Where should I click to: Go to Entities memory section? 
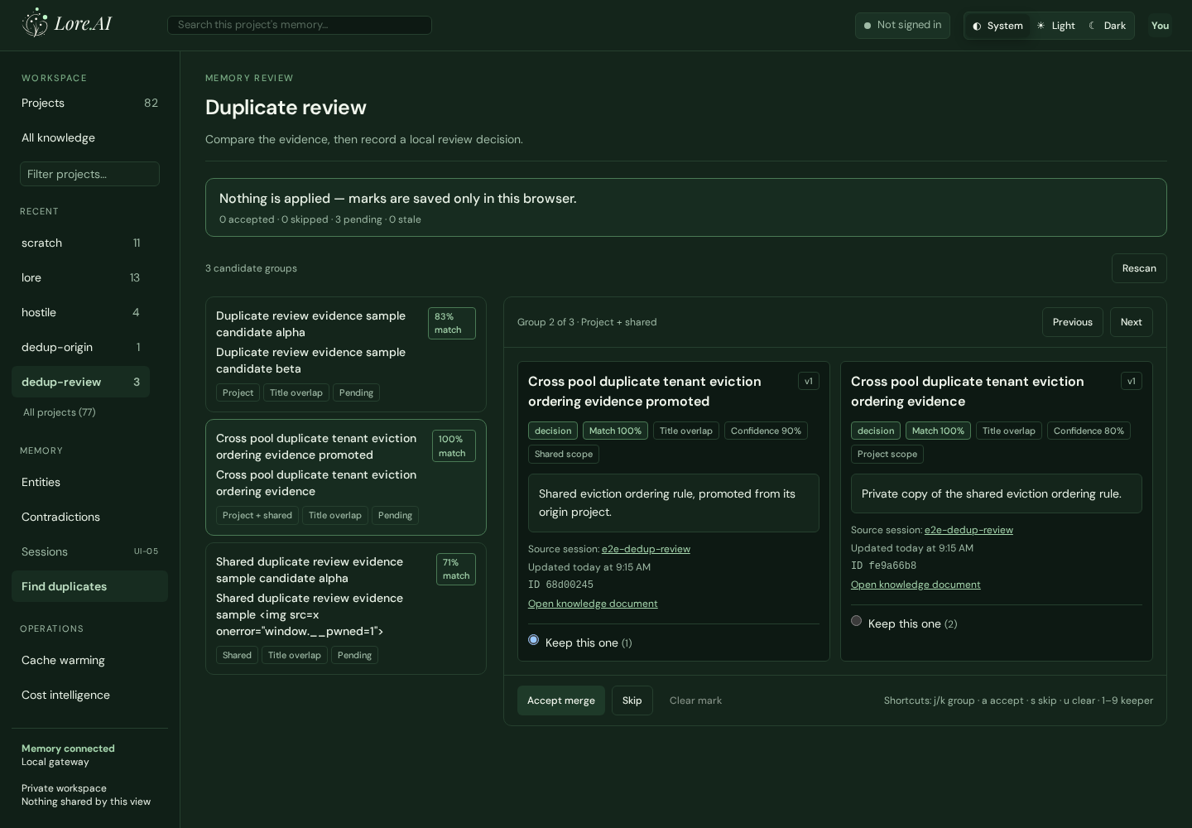tap(89, 482)
